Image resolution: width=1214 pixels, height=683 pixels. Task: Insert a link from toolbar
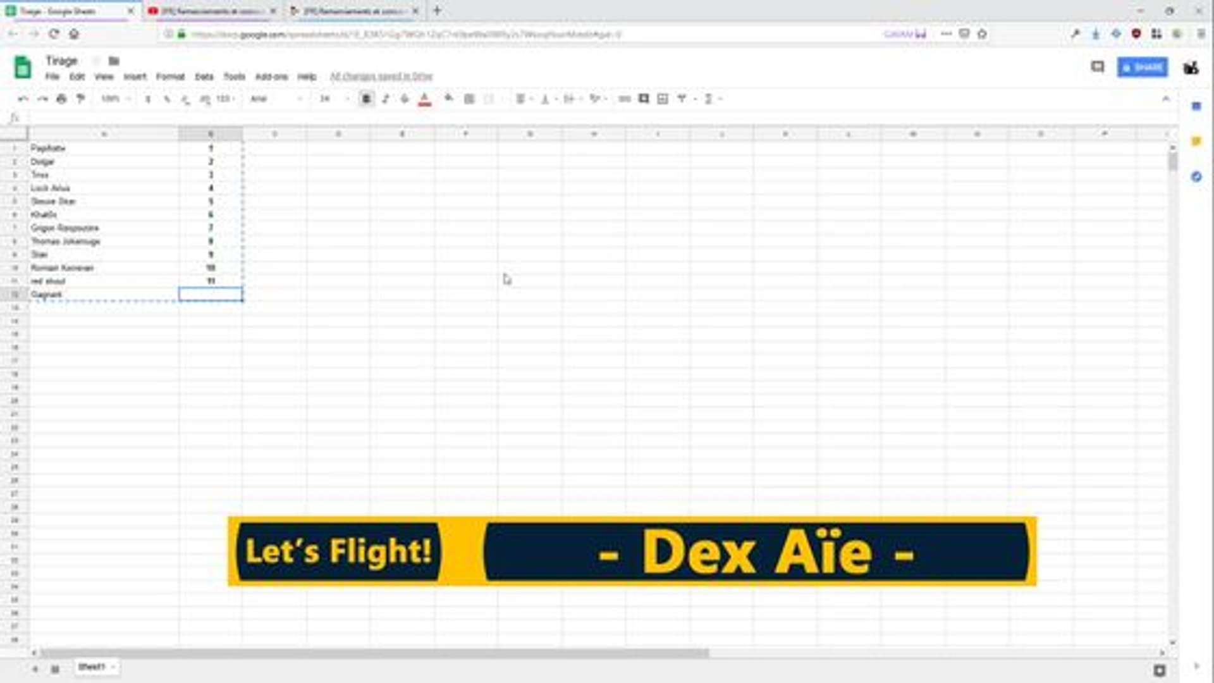[624, 99]
